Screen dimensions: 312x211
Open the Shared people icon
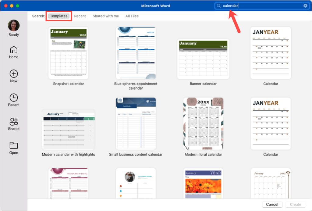click(x=13, y=122)
